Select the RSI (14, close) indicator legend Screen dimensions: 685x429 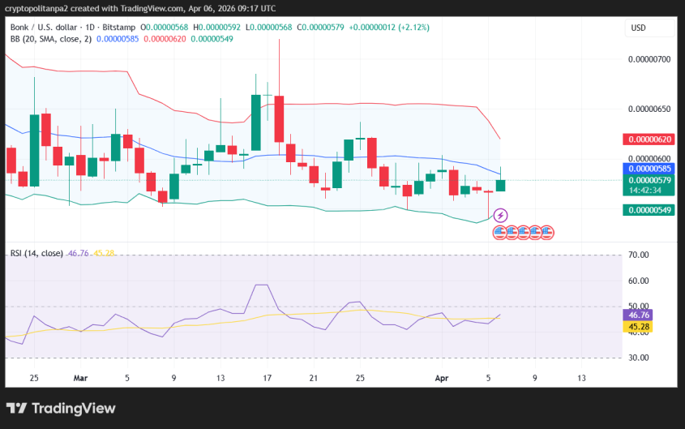coord(36,253)
